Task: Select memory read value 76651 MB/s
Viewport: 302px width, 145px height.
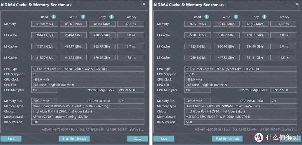Action: pos(197,24)
